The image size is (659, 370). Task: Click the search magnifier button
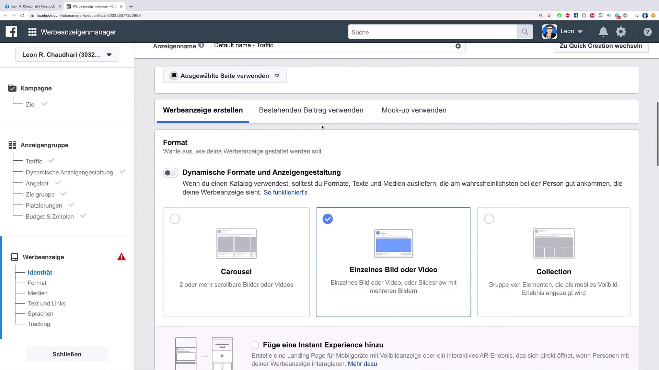[524, 32]
